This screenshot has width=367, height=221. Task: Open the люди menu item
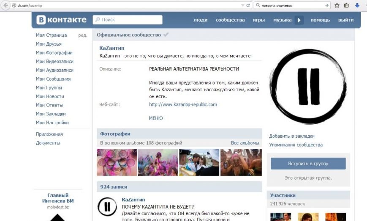[200, 20]
